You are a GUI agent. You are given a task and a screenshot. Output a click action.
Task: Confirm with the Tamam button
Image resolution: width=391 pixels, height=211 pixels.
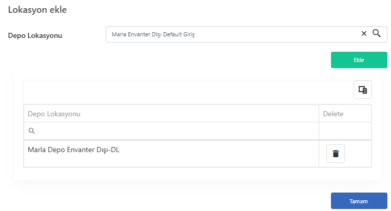[359, 201]
